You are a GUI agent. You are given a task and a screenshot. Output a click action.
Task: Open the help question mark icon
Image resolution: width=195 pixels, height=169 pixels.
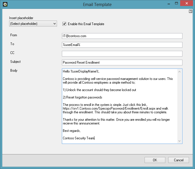click(x=190, y=11)
